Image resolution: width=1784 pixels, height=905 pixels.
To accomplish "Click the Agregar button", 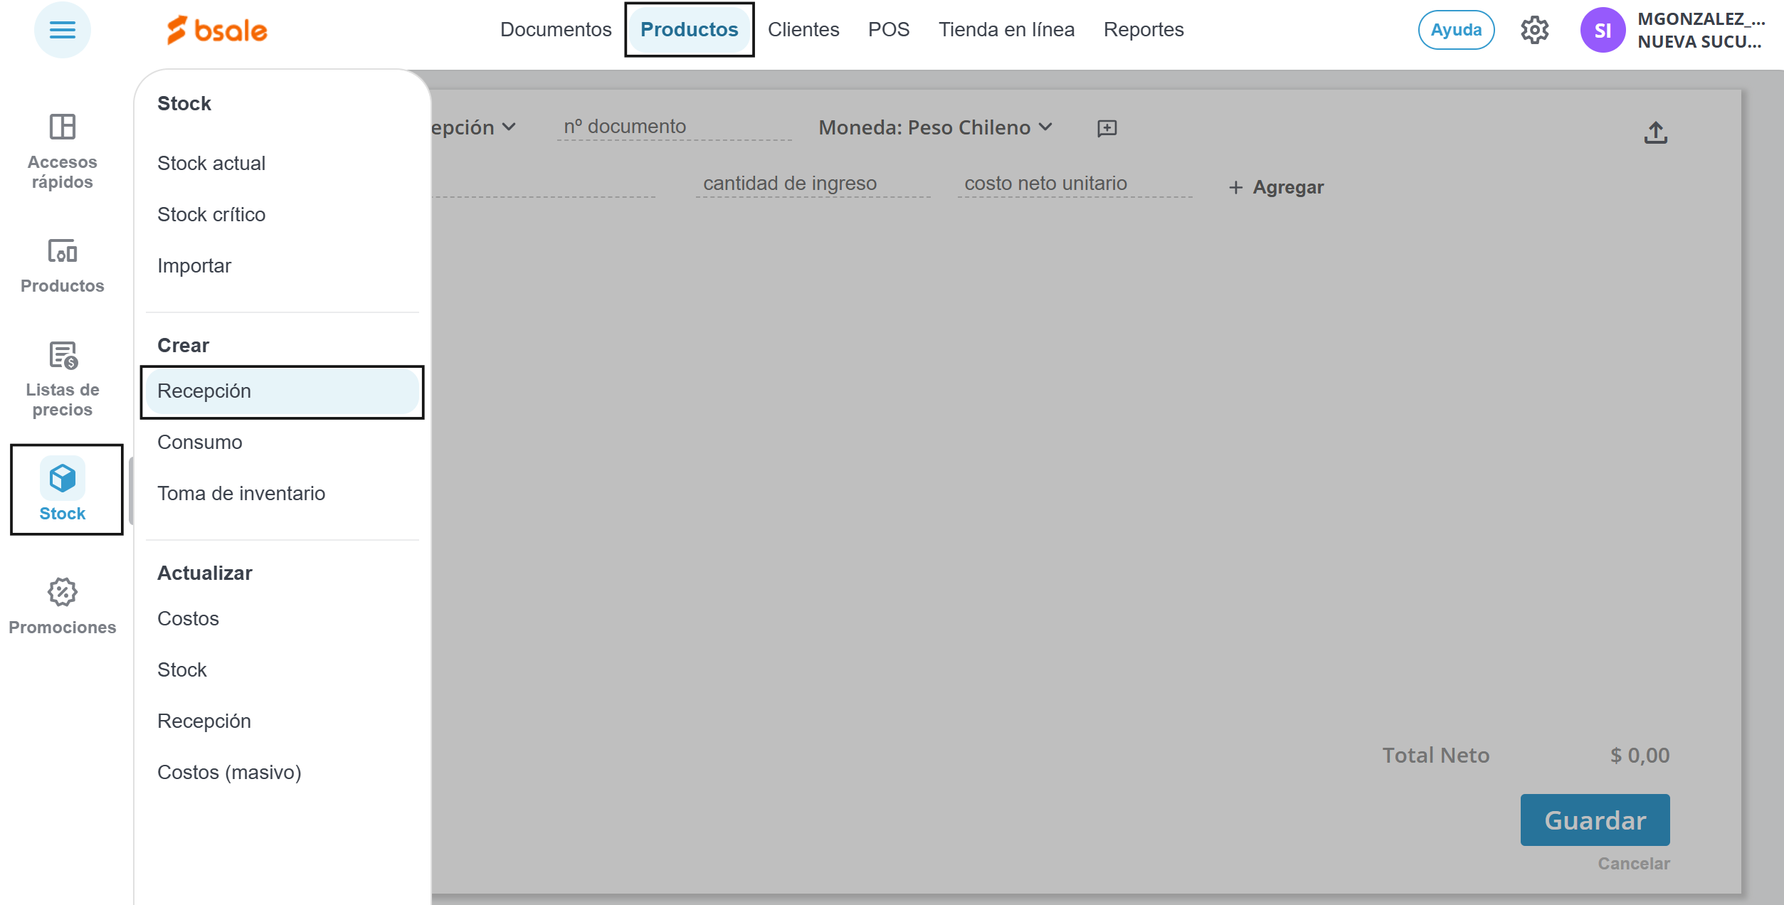I will (x=1276, y=187).
